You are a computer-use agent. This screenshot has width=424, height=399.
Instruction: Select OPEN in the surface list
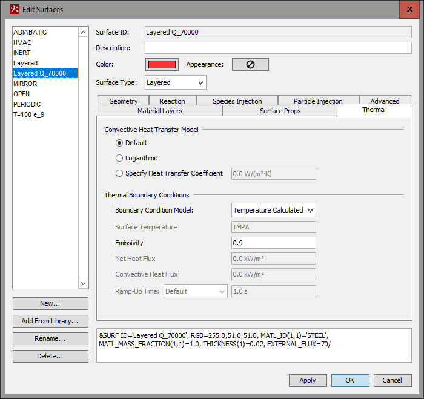click(45, 94)
